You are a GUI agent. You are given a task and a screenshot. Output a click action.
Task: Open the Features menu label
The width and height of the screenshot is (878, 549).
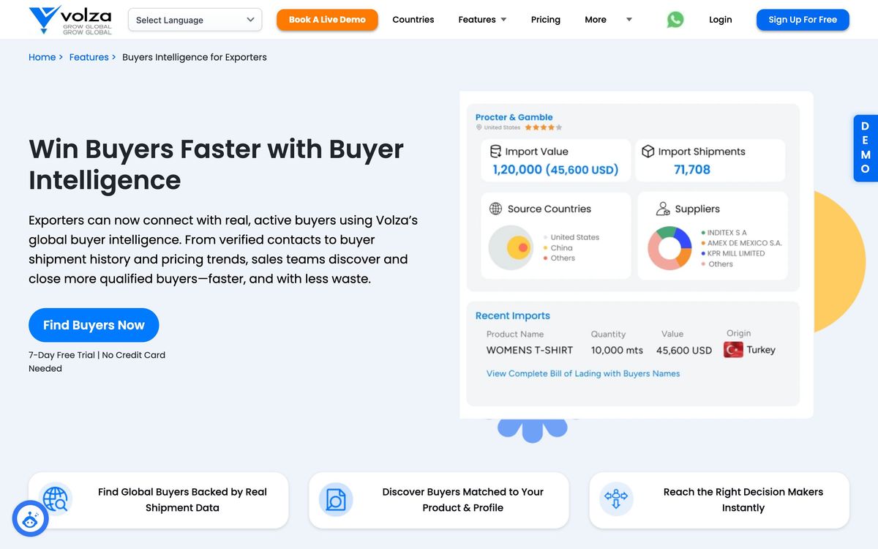[x=477, y=20]
